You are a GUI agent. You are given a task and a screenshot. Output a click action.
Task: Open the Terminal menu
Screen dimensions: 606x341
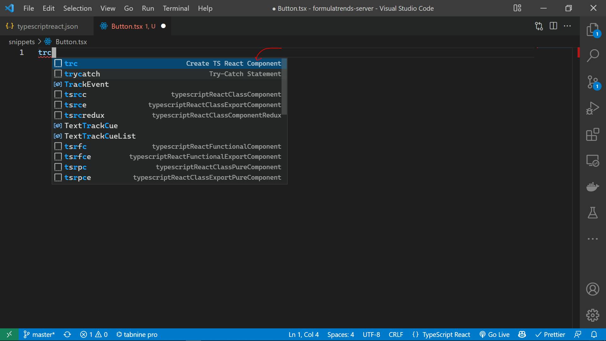tap(176, 8)
